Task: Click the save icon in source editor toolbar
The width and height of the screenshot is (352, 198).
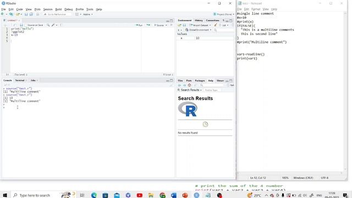Action: (x=21, y=25)
